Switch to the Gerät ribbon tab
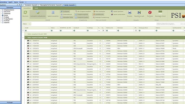The height and width of the screenshot is (104, 185). (x=36, y=8)
